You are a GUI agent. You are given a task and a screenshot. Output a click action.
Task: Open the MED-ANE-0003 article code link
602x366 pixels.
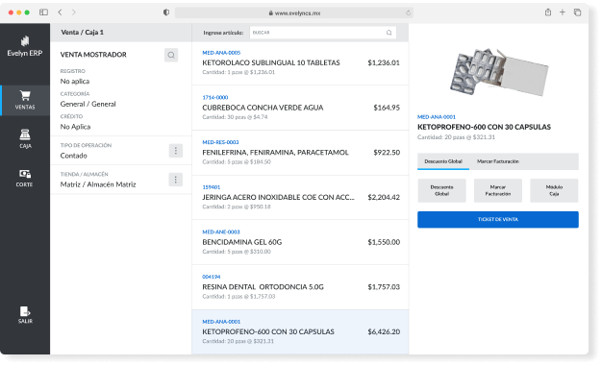coord(221,232)
